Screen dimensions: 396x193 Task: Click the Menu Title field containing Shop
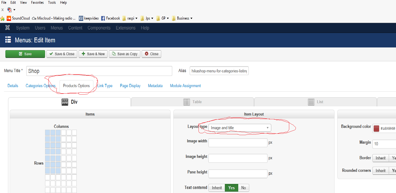tap(99, 71)
